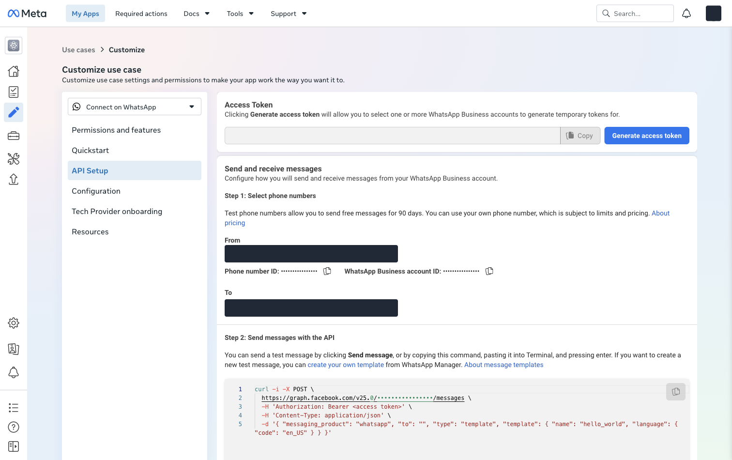Open the app icon in the sidebar
Viewport: 732px width, 460px height.
click(14, 46)
